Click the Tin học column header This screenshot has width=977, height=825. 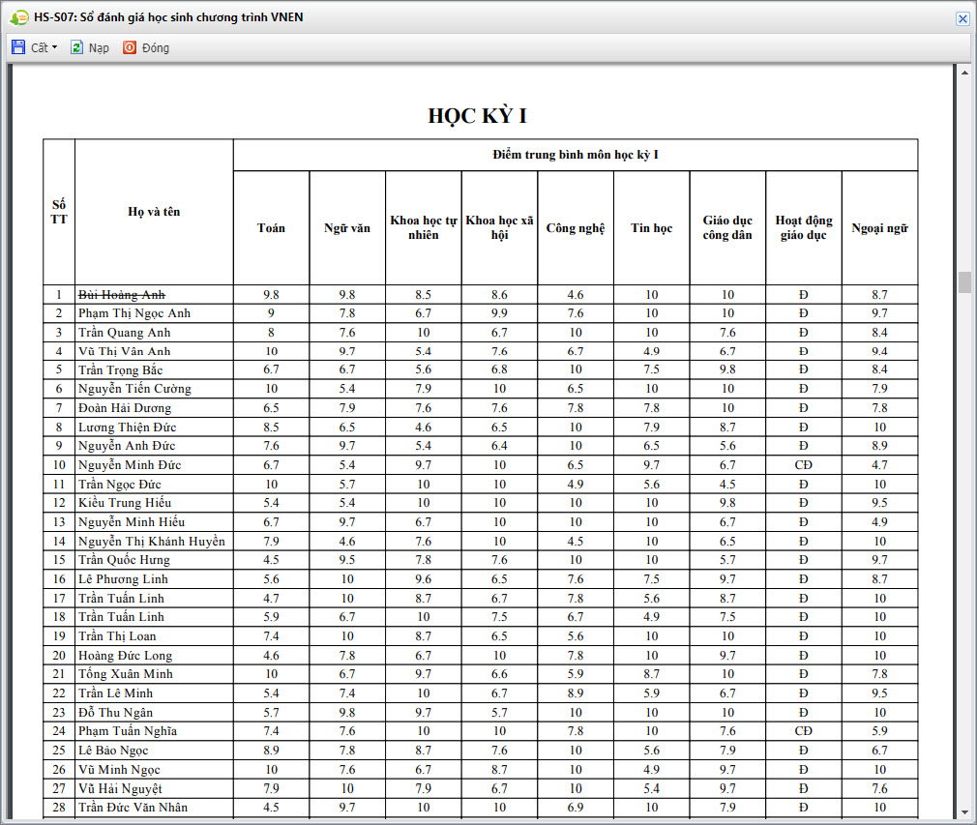[x=652, y=228]
